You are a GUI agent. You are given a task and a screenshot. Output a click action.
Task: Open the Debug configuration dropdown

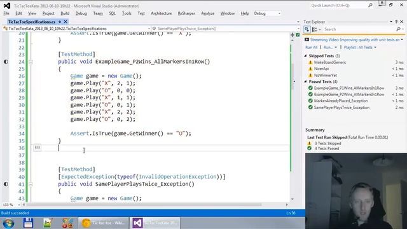[267, 13]
